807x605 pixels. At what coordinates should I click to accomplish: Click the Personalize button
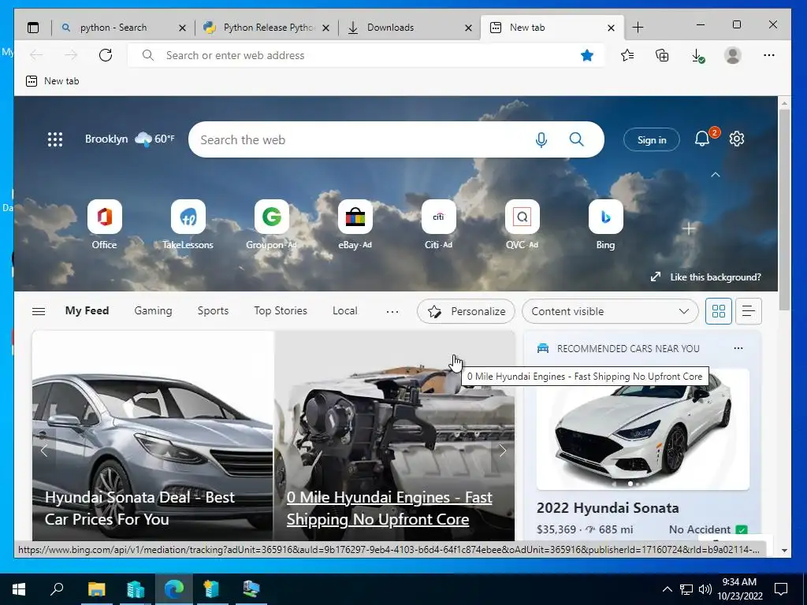pos(466,311)
